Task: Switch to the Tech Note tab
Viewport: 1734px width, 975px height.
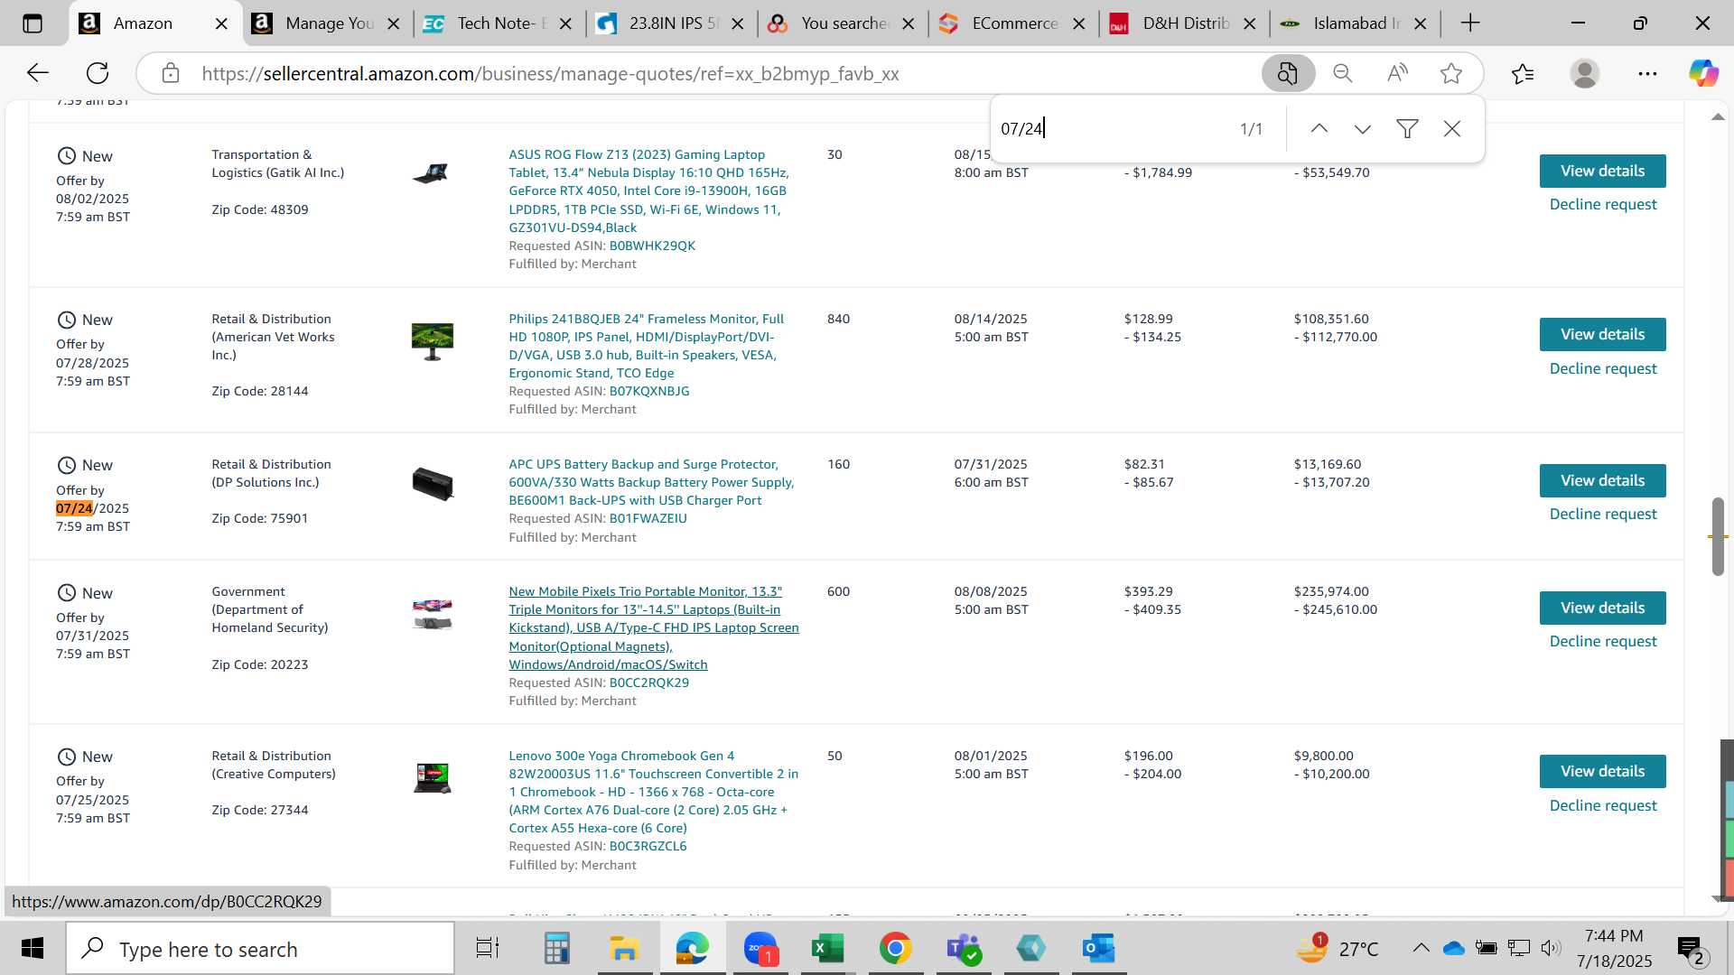Action: pyautogui.click(x=498, y=23)
